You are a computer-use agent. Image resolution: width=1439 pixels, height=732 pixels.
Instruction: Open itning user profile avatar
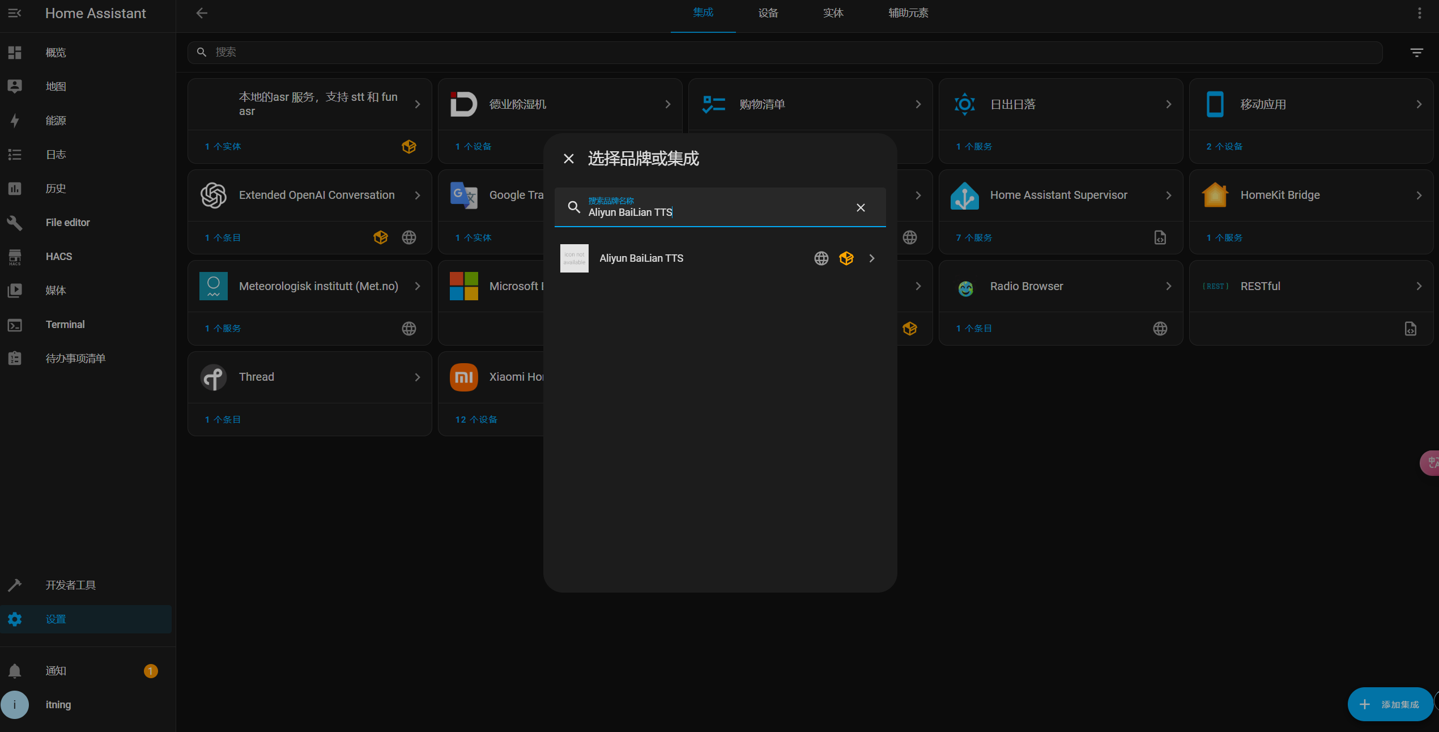15,705
